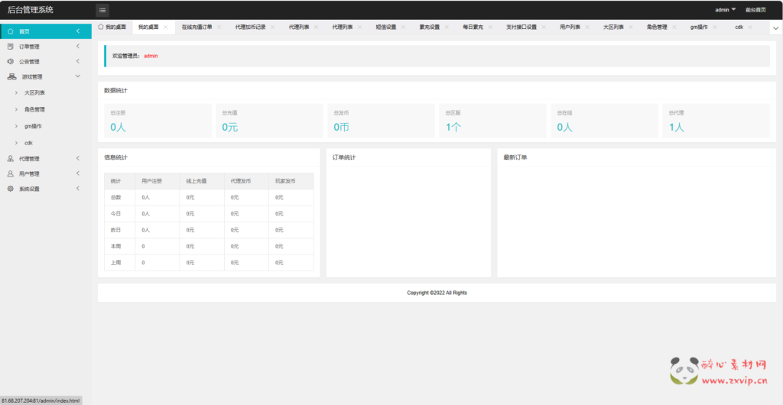
Task: Collapse the 游戏管理 menu via its chevron
Action: 78,76
